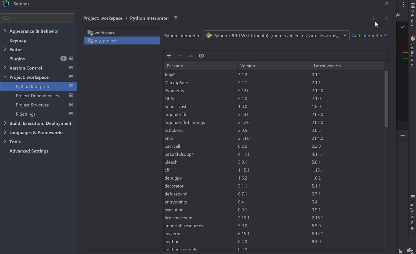The width and height of the screenshot is (416, 254).
Task: Select the importlib-resources package row
Action: point(274,226)
